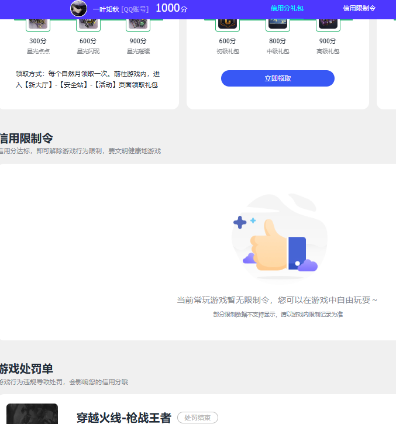Click the 信用限制令 section heading

(26, 138)
